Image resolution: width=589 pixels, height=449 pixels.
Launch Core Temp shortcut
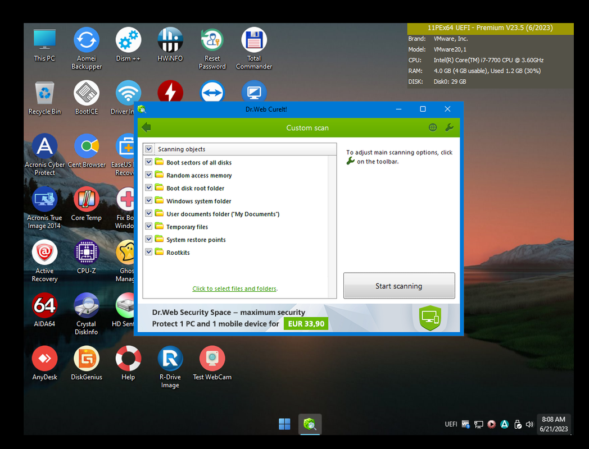click(x=87, y=204)
